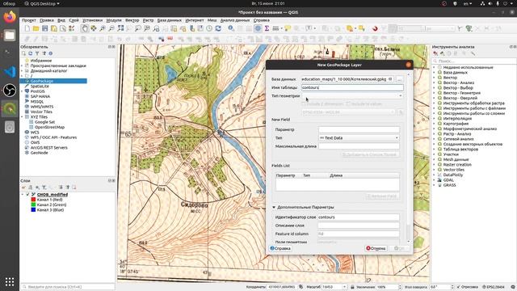Click Add Selected Layers icon in Browser panel

pos(23,53)
